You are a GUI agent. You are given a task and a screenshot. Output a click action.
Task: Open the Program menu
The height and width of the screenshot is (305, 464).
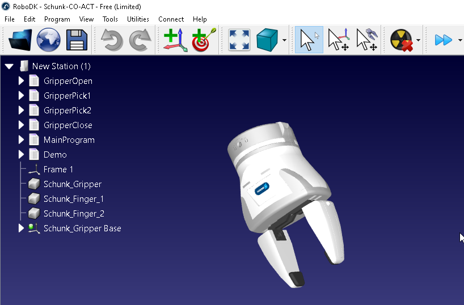[57, 19]
